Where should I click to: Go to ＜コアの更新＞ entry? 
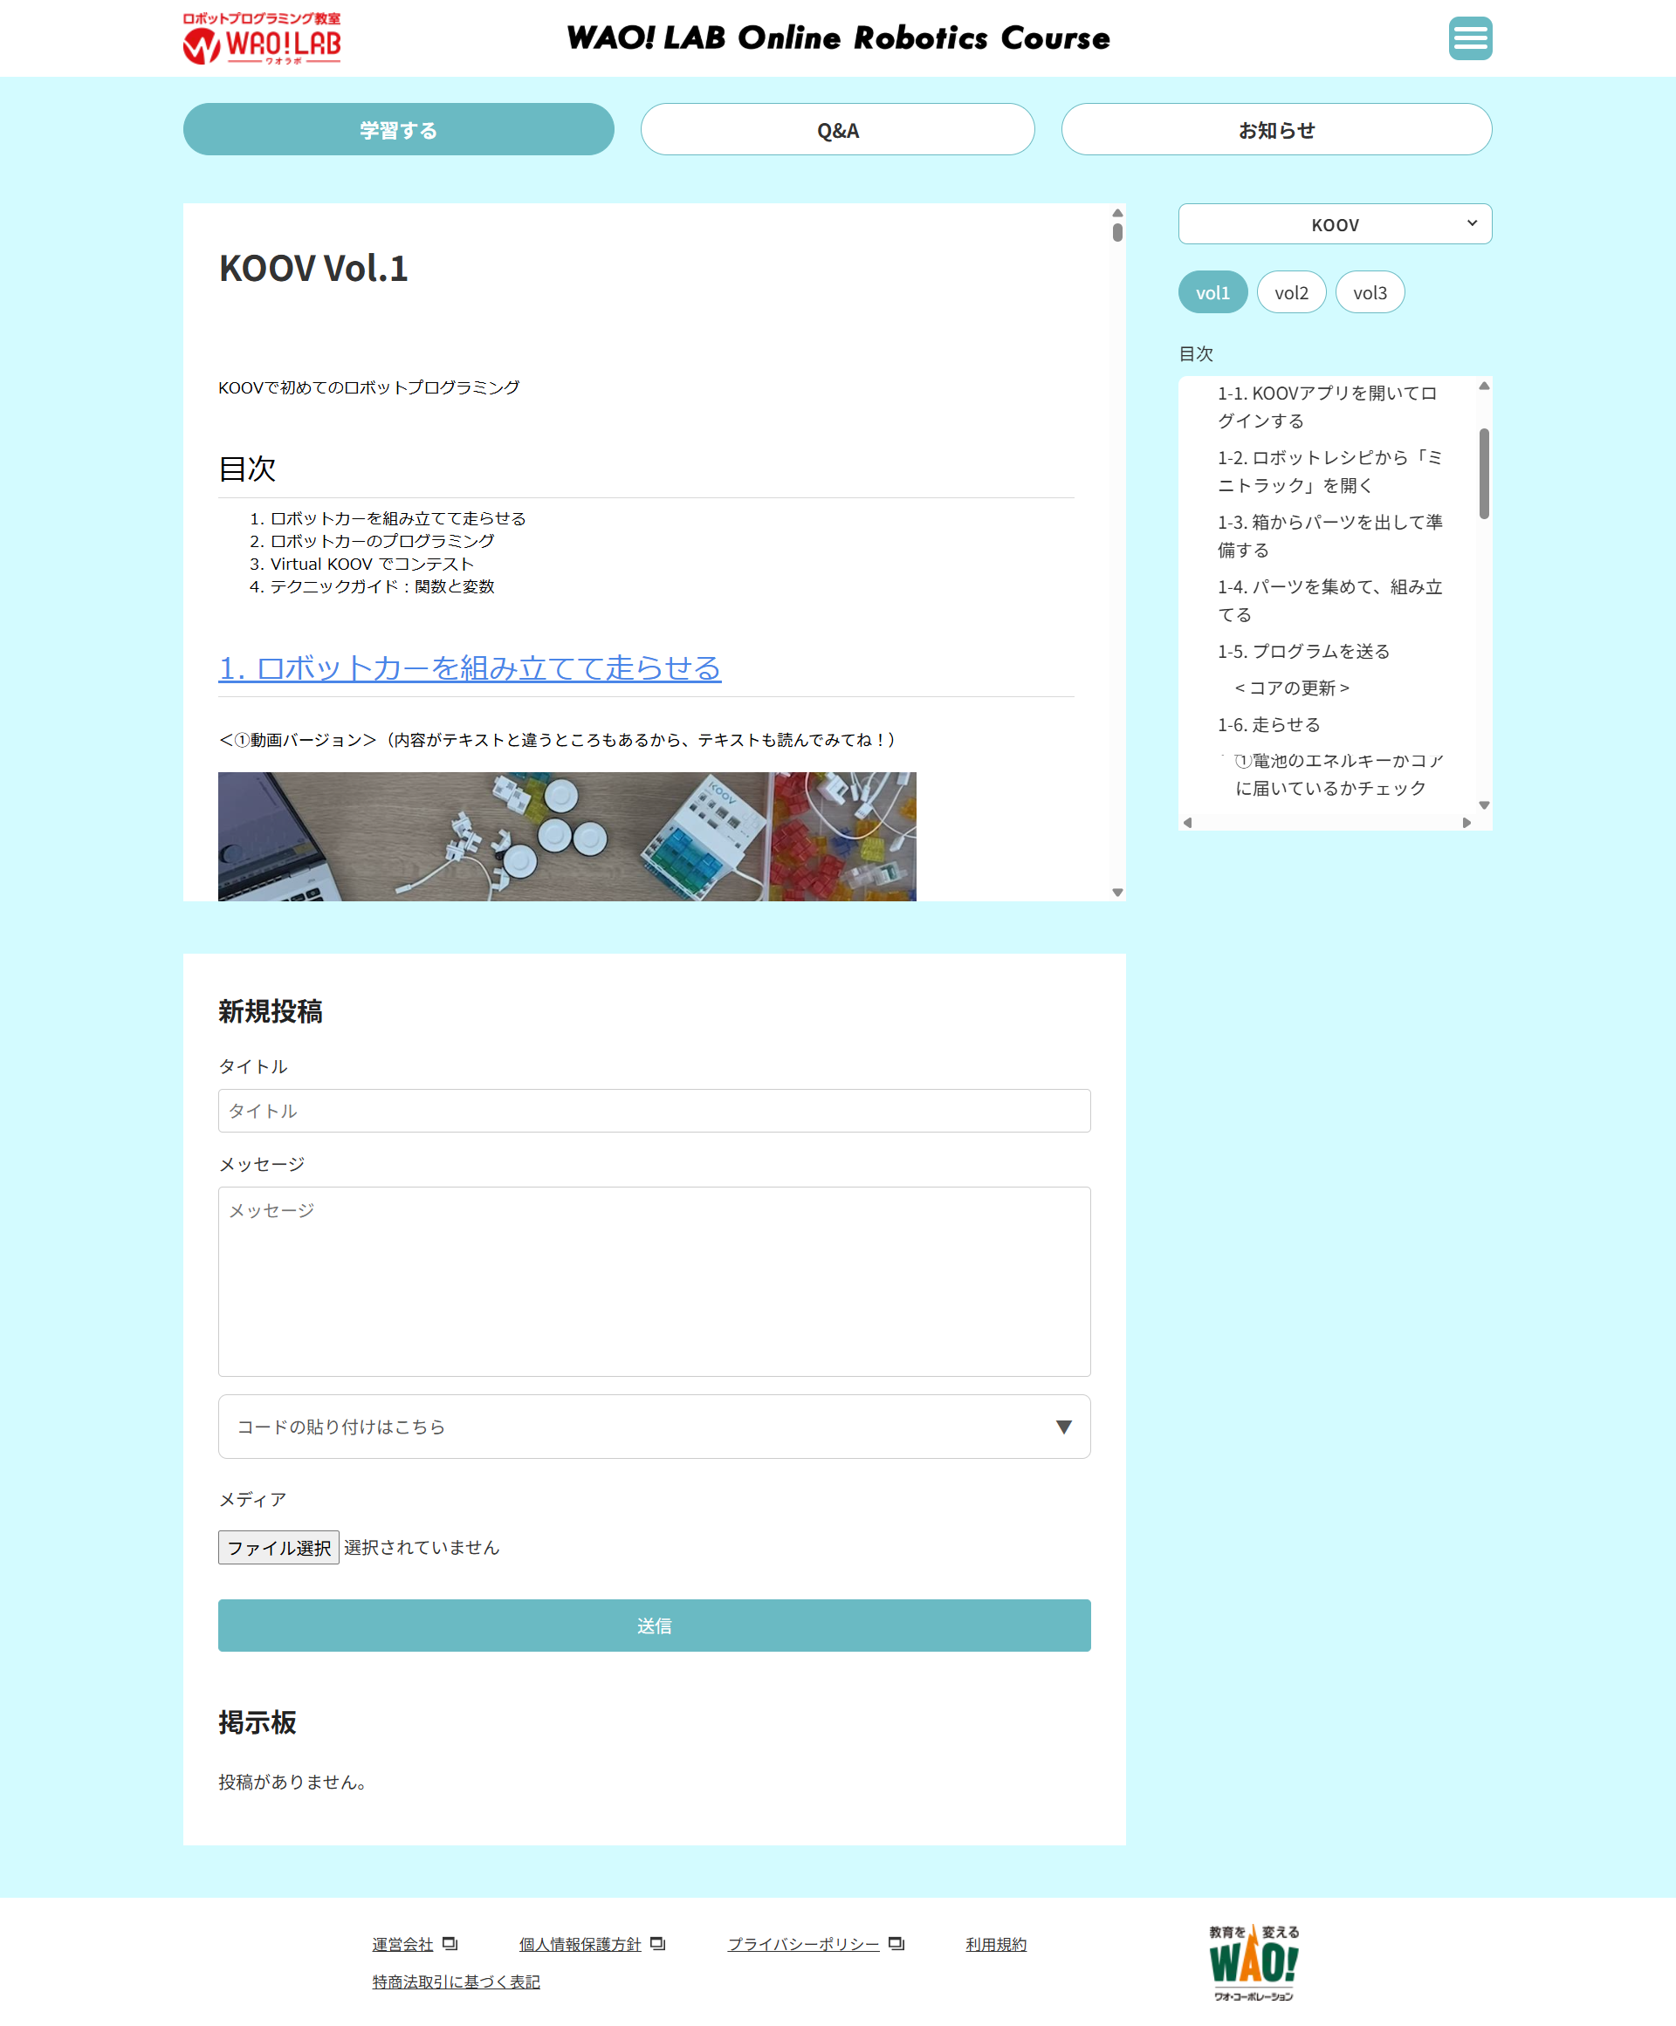(1292, 688)
